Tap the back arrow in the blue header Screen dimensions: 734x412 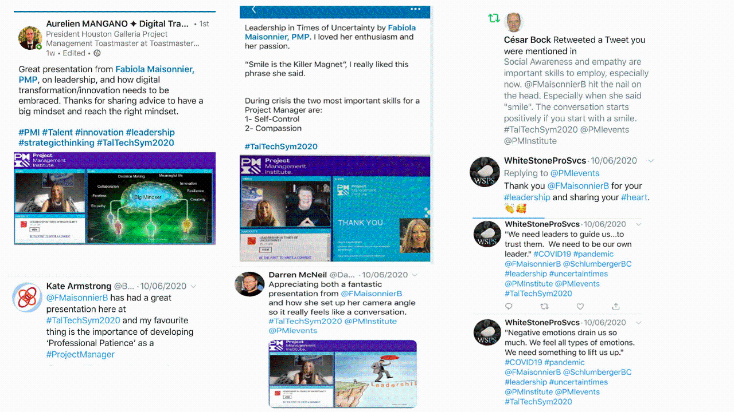254,10
